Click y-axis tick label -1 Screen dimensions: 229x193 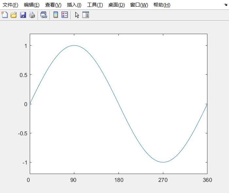point(25,163)
